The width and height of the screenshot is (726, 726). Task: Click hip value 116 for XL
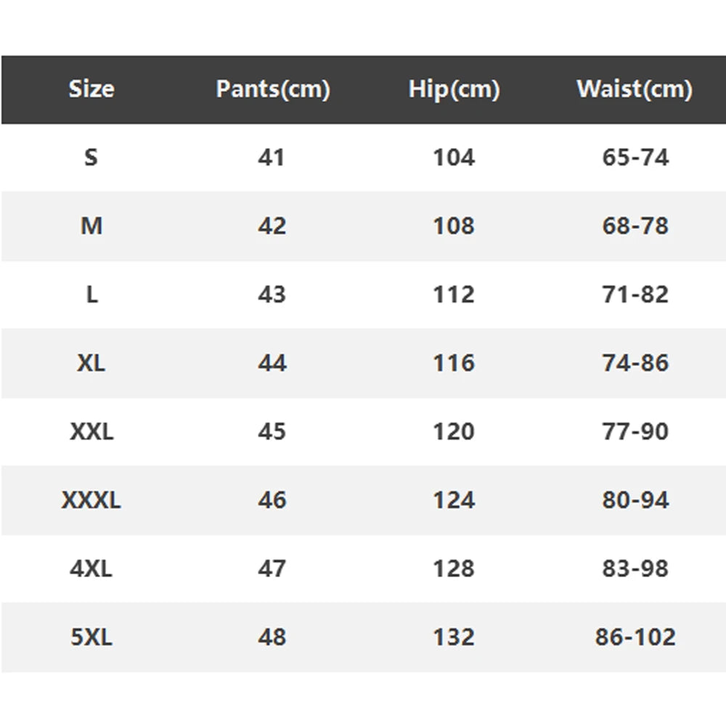454,363
